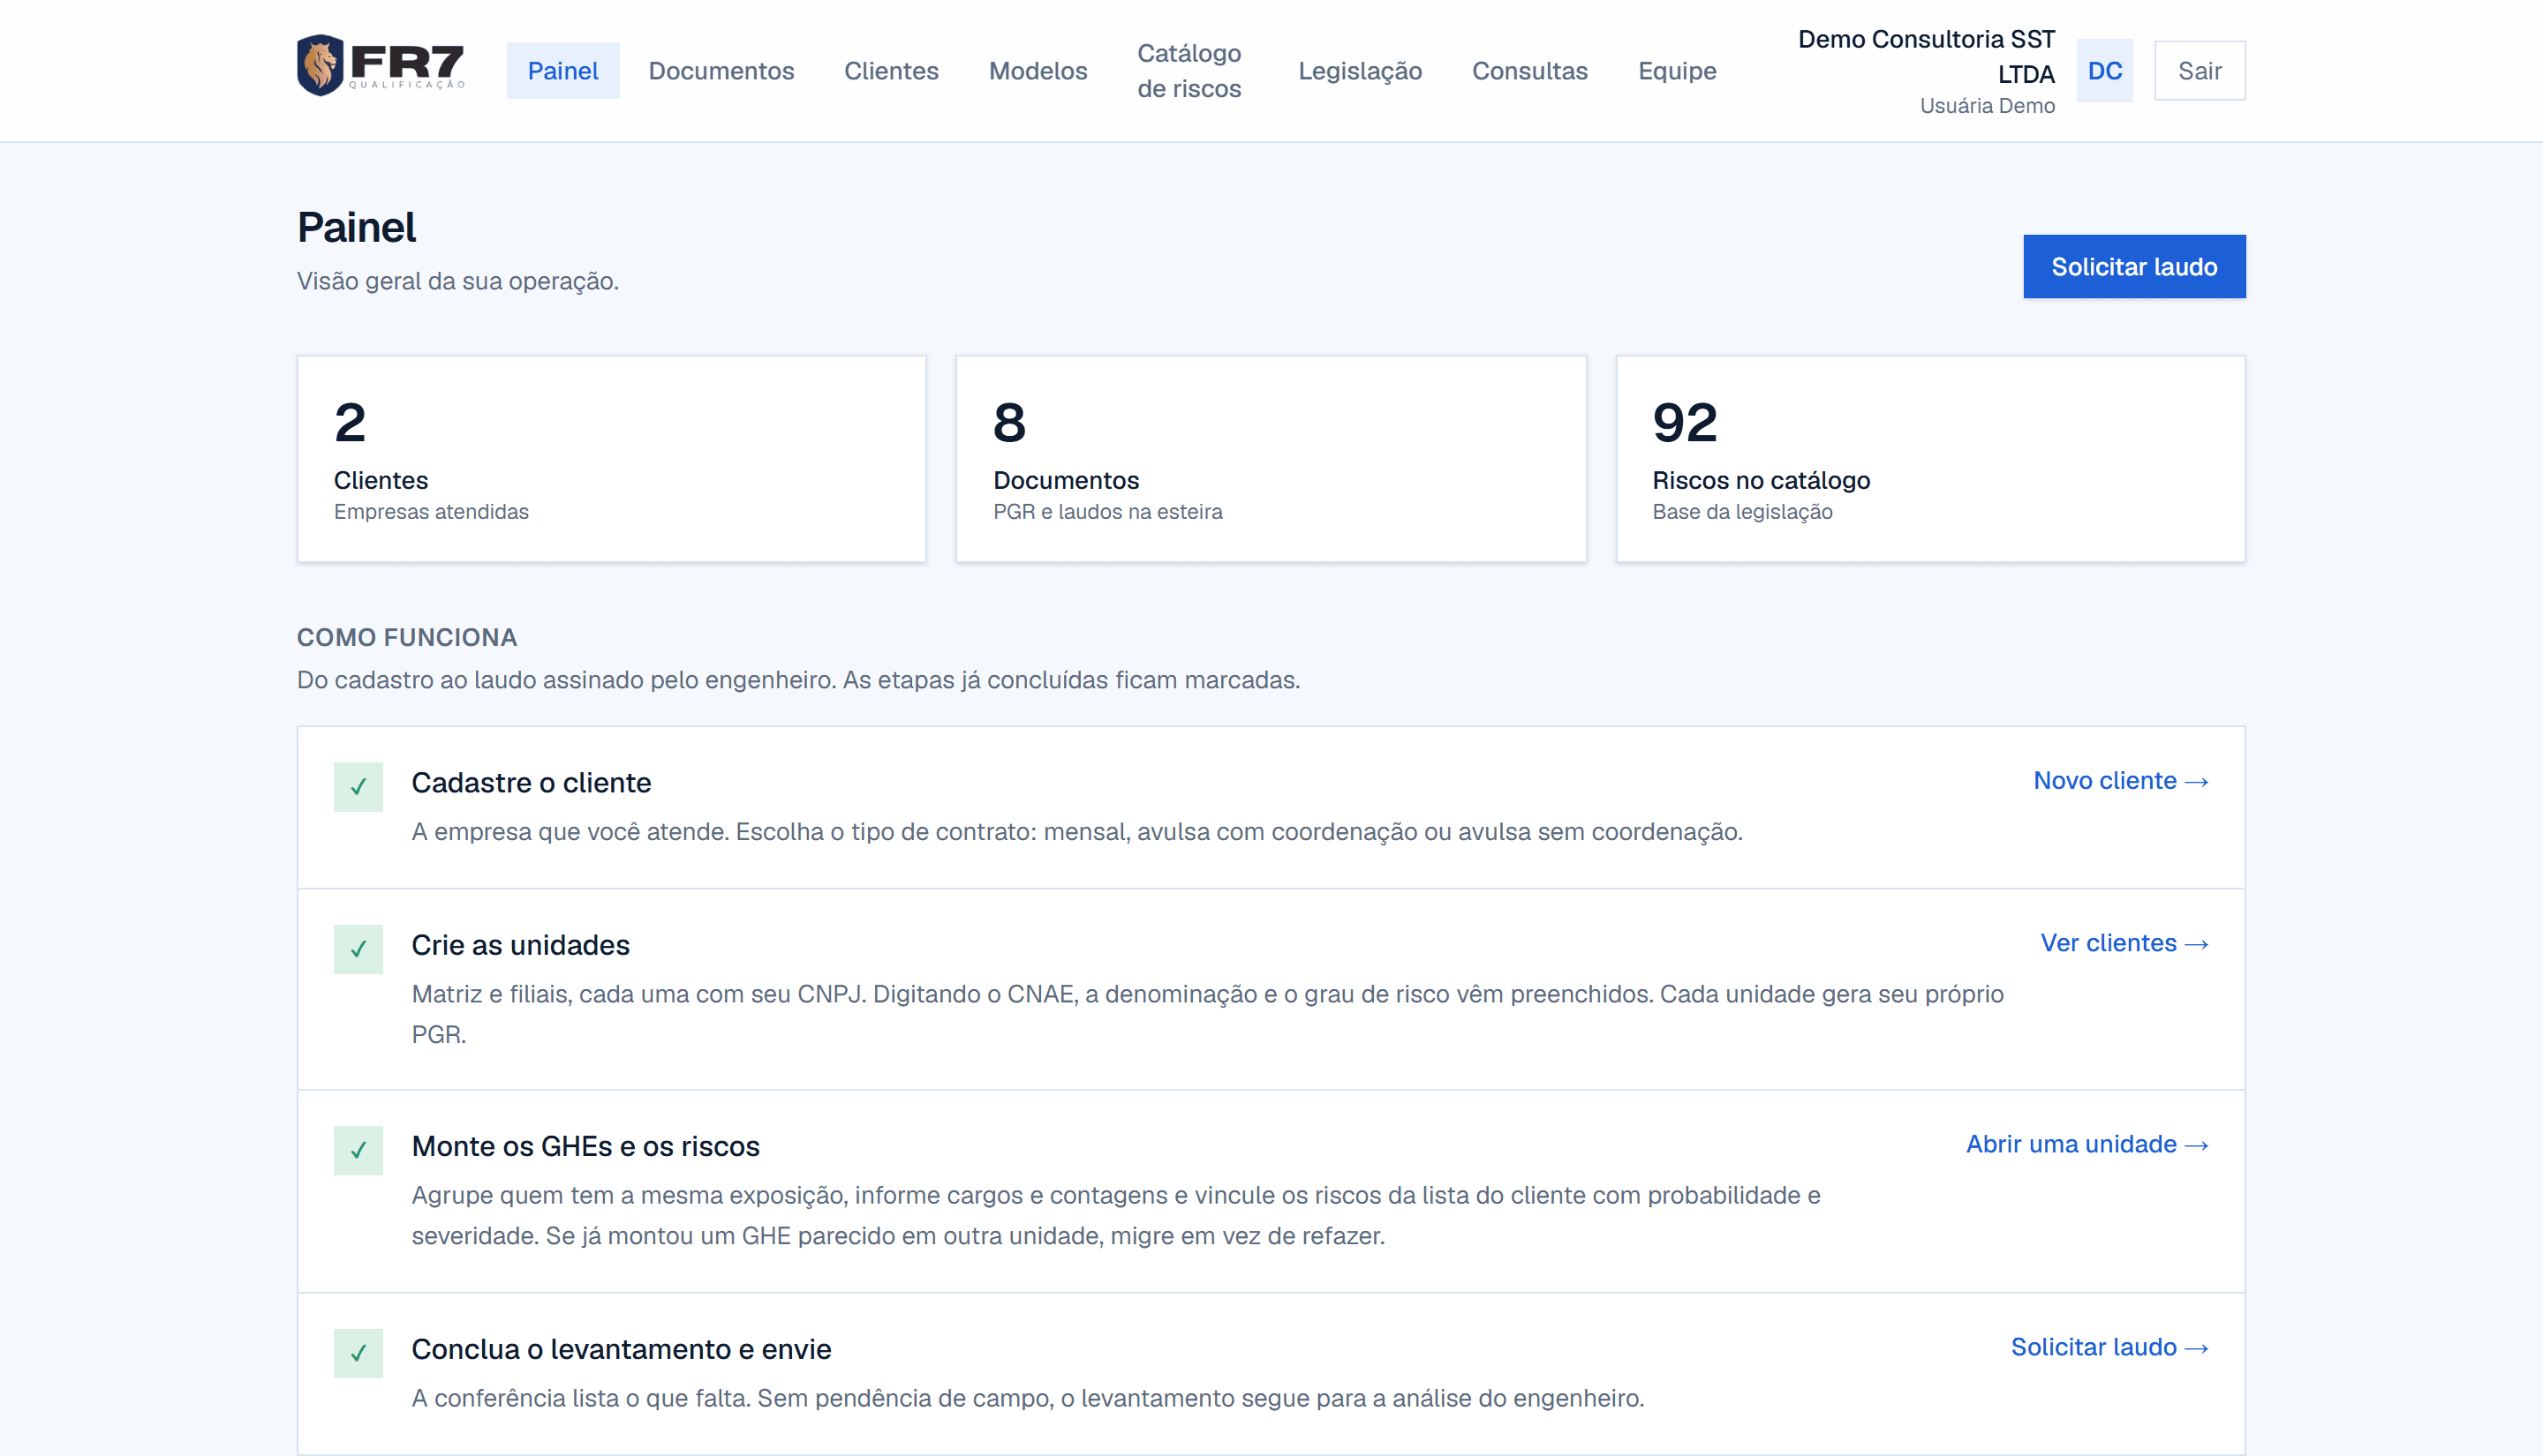Screen dimensions: 2543x1456
Task: Click the COMO FUNCIONA section heading
Action: pyautogui.click(x=406, y=638)
